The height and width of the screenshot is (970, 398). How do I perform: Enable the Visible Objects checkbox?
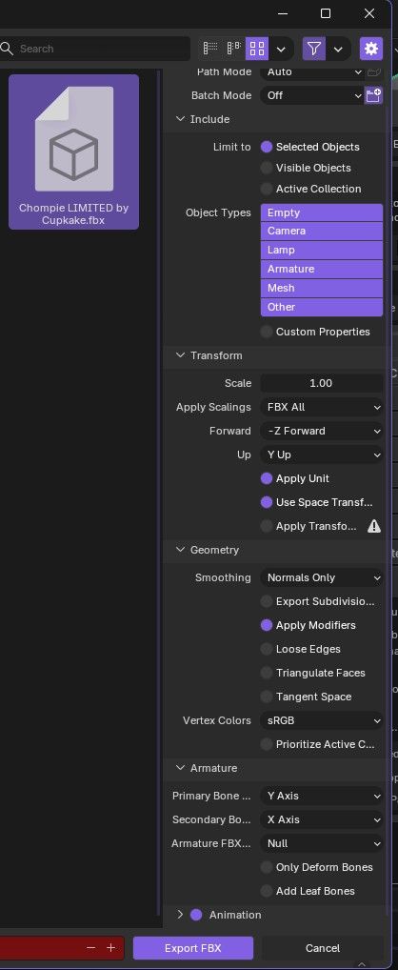267,168
